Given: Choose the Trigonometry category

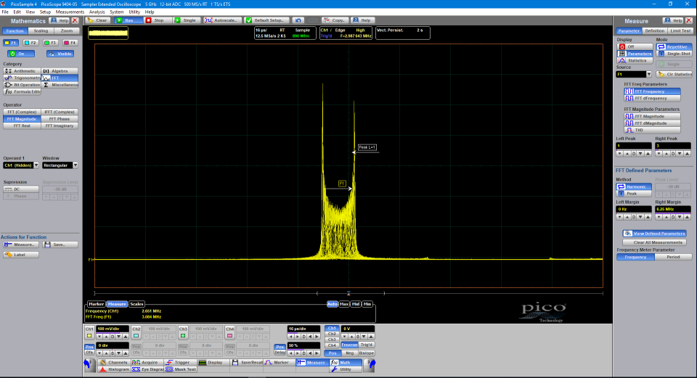Looking at the screenshot, I should pos(21,78).
